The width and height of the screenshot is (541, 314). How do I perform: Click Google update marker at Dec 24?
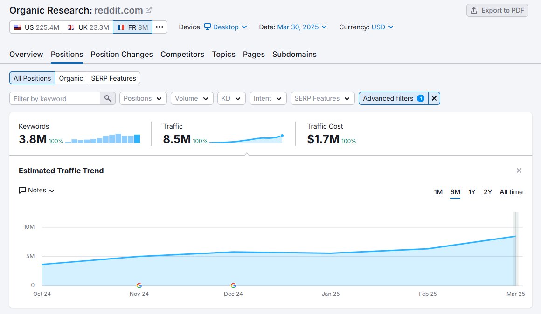tap(233, 286)
